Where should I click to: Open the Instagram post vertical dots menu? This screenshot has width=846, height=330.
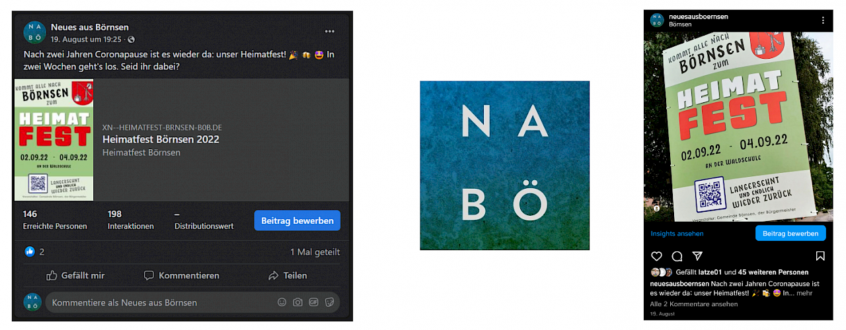[x=823, y=20]
